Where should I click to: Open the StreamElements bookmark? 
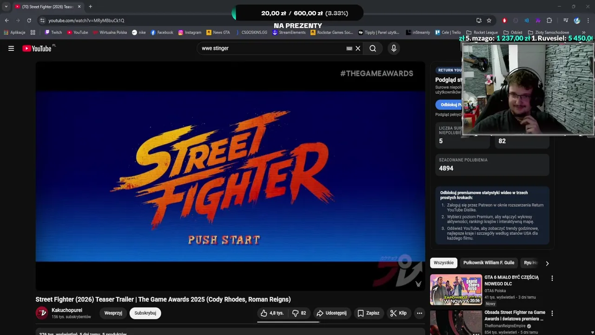coord(289,33)
